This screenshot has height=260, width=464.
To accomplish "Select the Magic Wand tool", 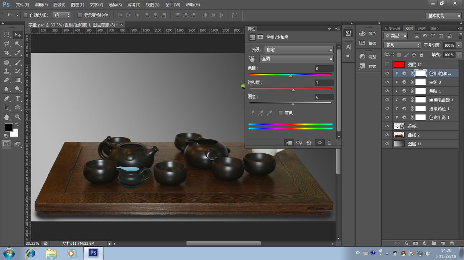I will click(18, 44).
